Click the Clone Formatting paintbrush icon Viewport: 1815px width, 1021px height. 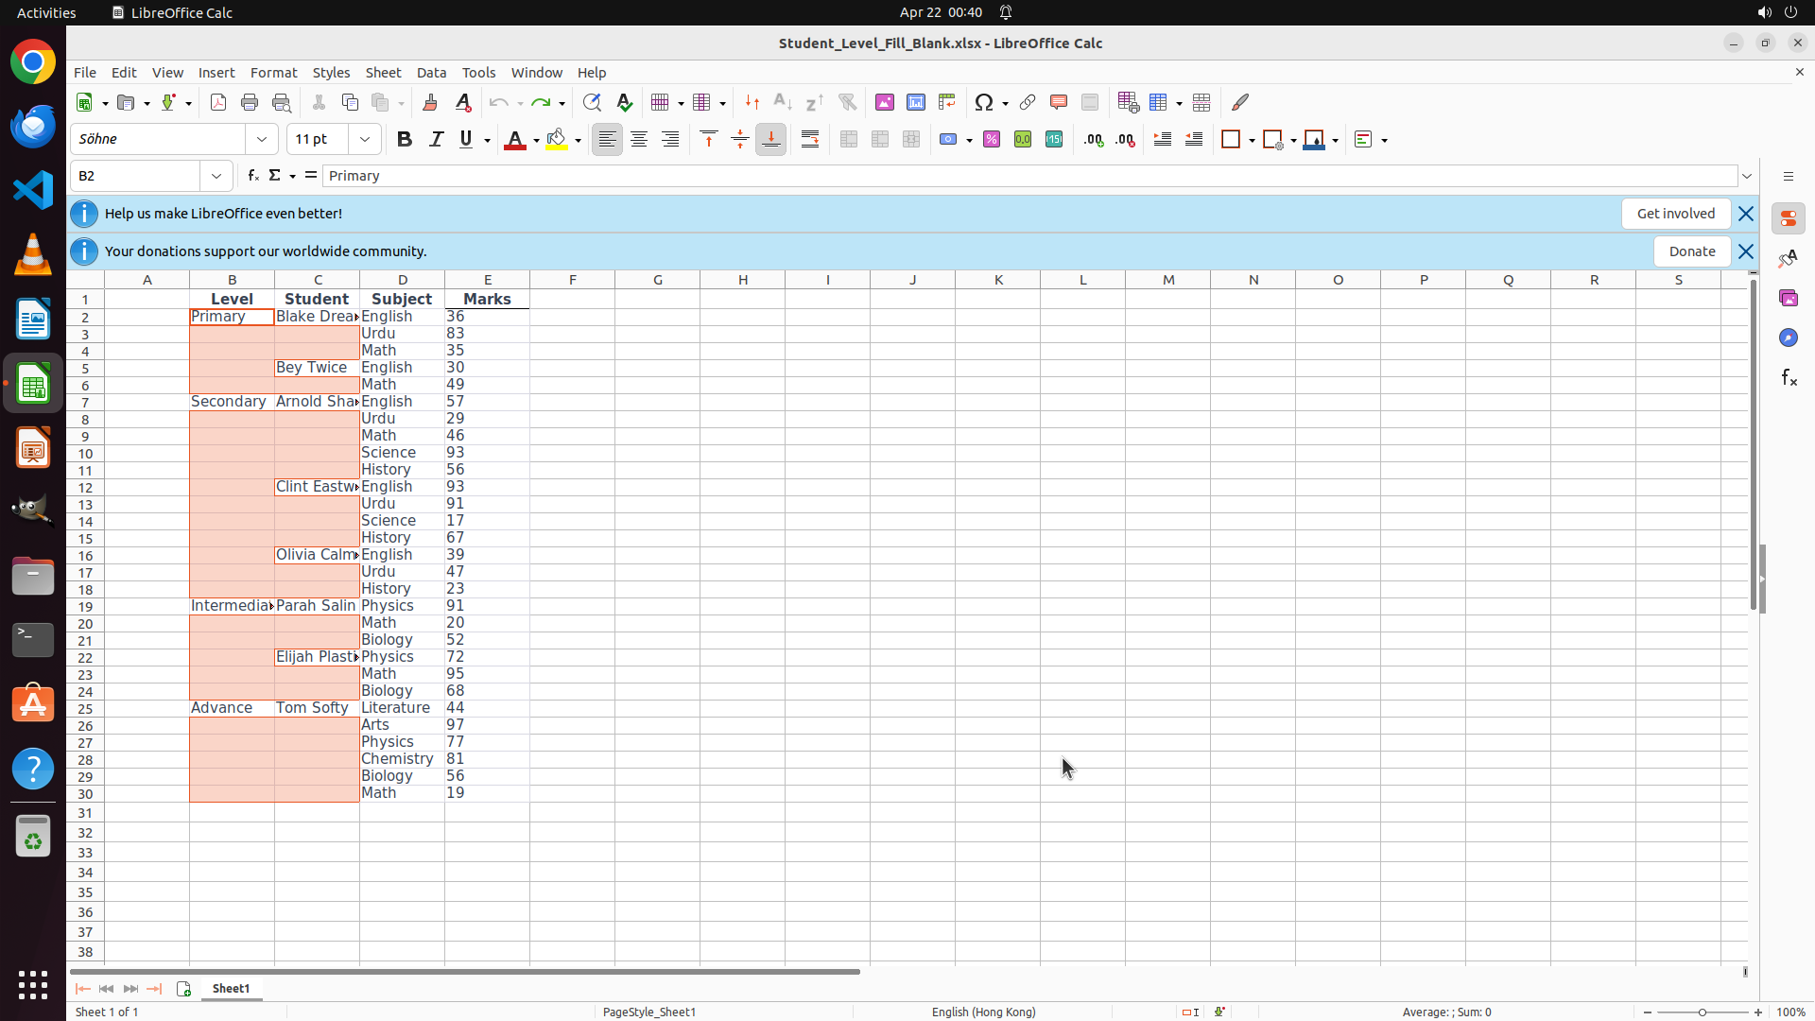(x=430, y=102)
